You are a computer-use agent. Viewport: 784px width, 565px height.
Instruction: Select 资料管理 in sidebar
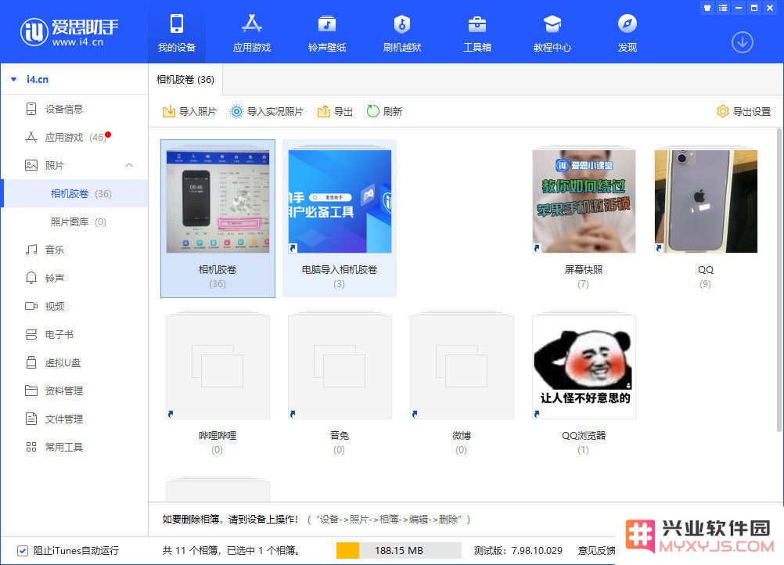point(74,390)
